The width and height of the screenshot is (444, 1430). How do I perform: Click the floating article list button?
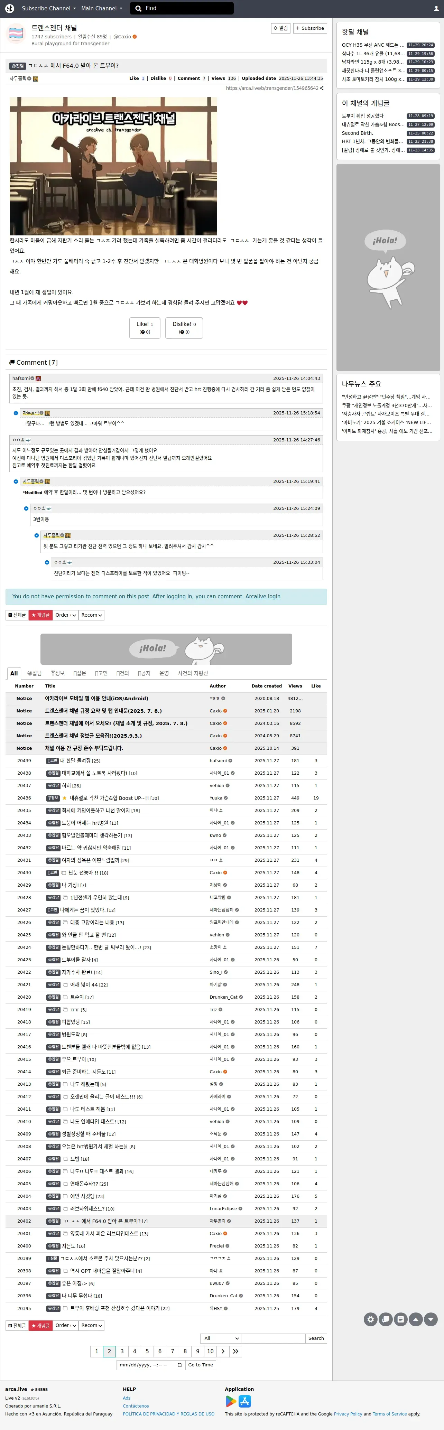[x=401, y=1319]
